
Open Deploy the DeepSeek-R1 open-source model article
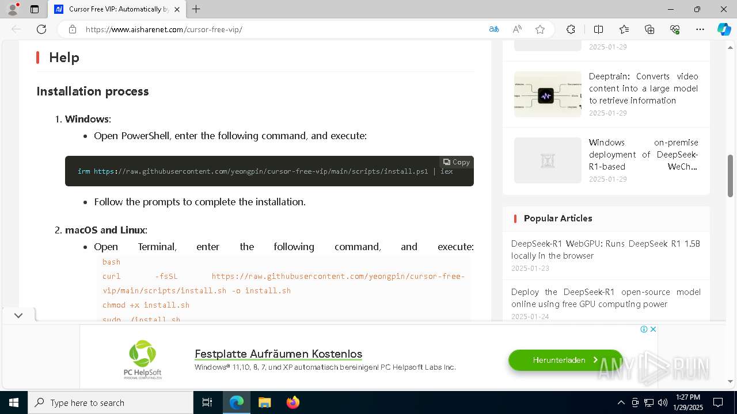click(x=606, y=298)
